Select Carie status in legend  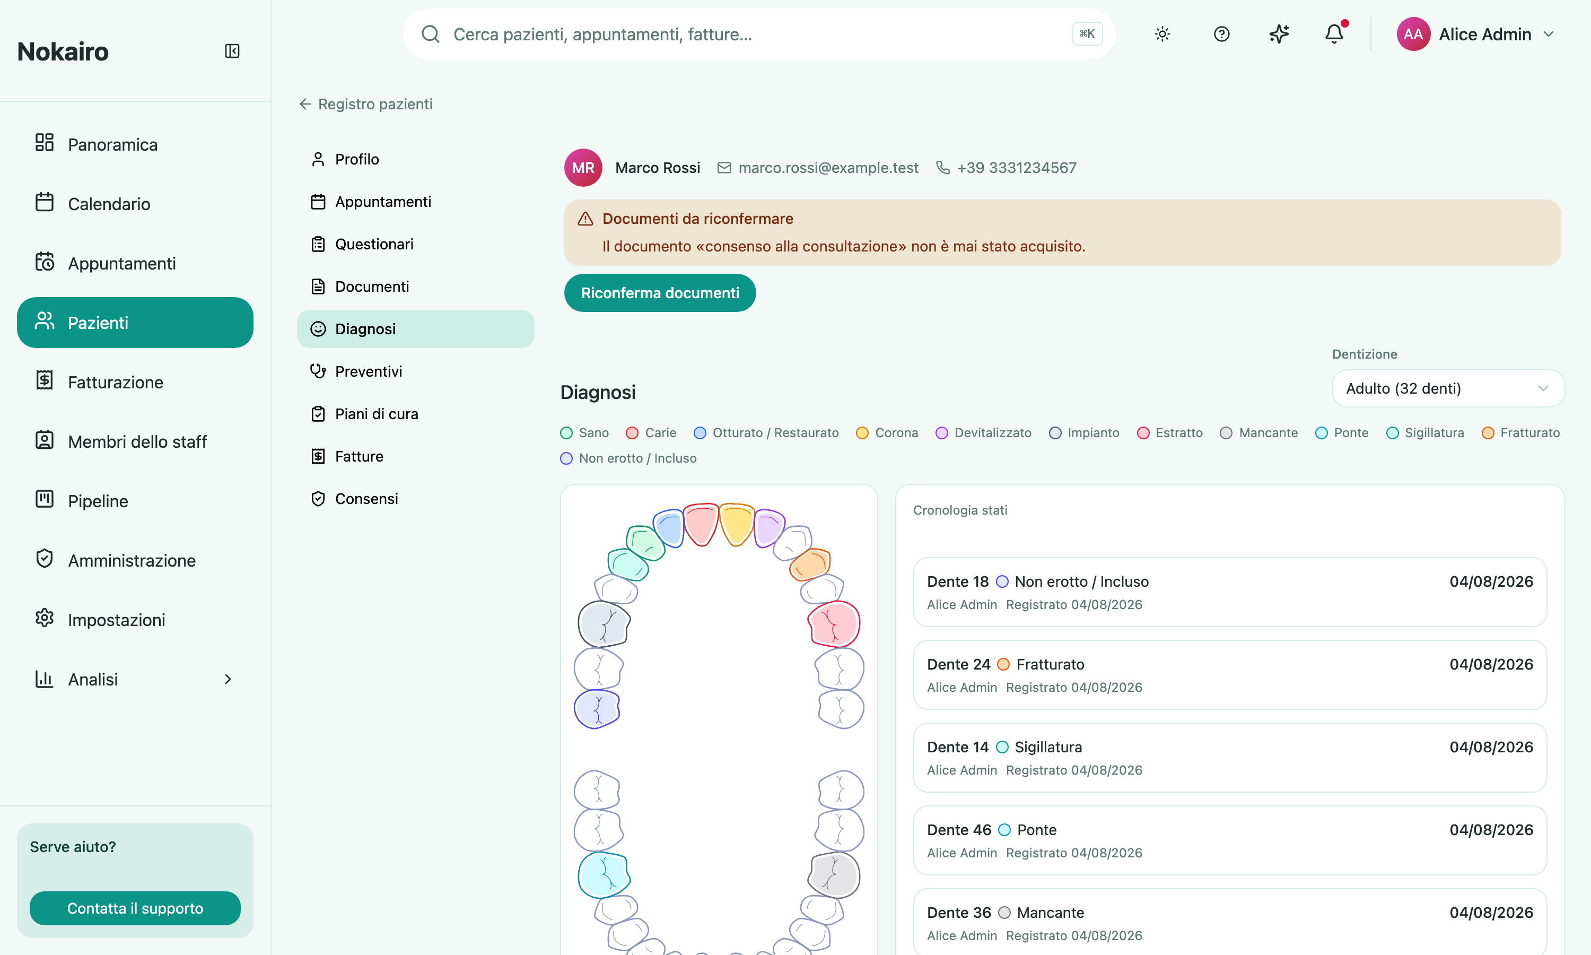coord(651,432)
